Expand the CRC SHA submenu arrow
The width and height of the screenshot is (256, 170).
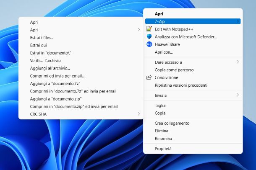(139, 114)
